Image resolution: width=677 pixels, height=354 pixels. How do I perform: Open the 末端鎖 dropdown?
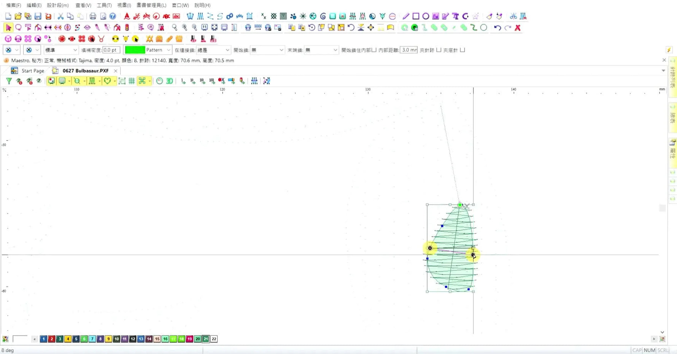coord(321,50)
